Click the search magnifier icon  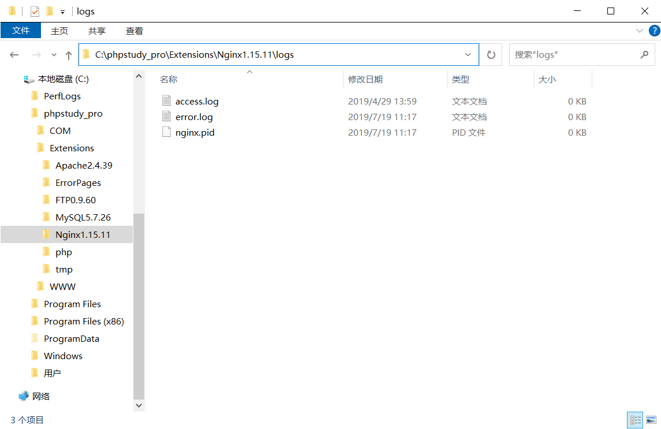point(644,54)
